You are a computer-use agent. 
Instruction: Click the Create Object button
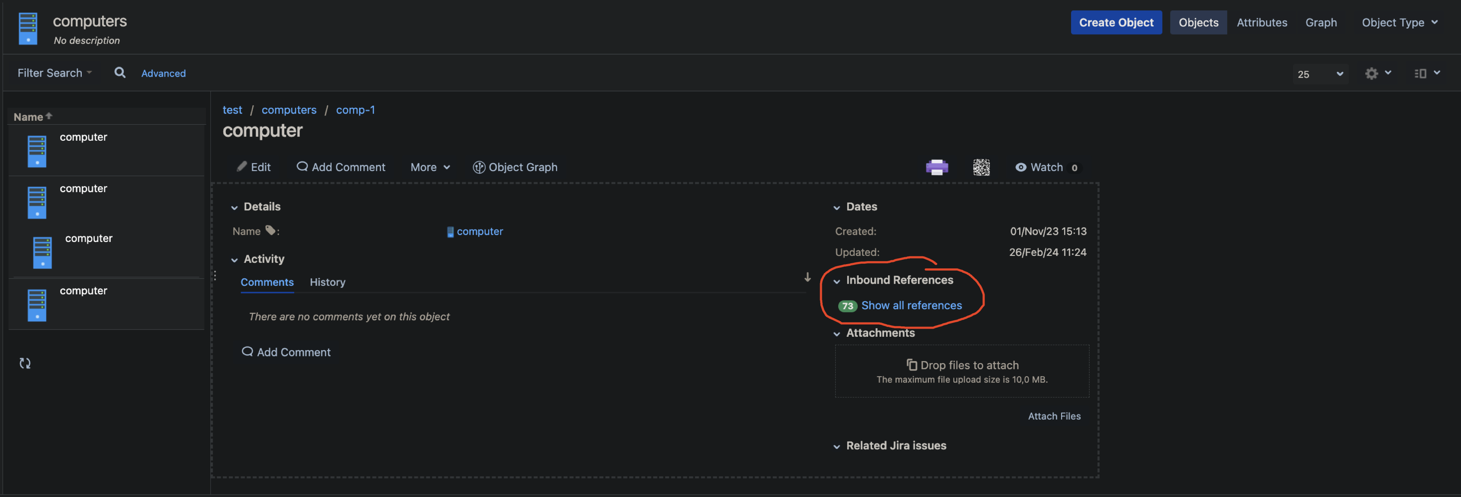1116,23
